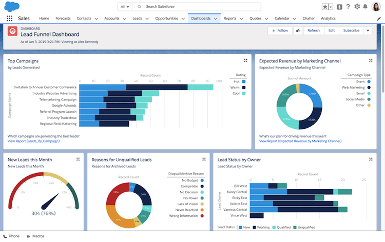Expand the Top Campaigns widget to full view
Viewport: 385px width, 242px height.
pyautogui.click(x=246, y=60)
